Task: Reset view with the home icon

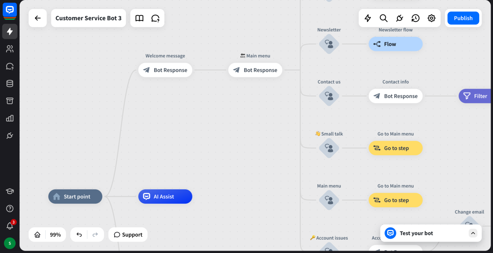Action: click(x=37, y=235)
